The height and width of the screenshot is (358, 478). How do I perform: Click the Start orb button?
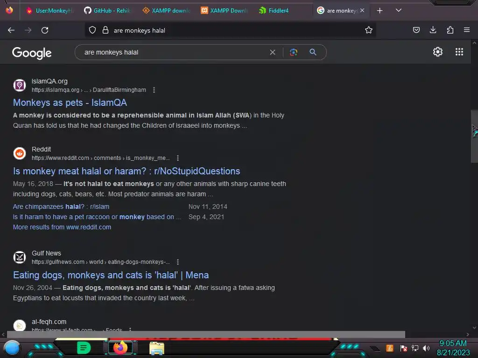point(12,348)
